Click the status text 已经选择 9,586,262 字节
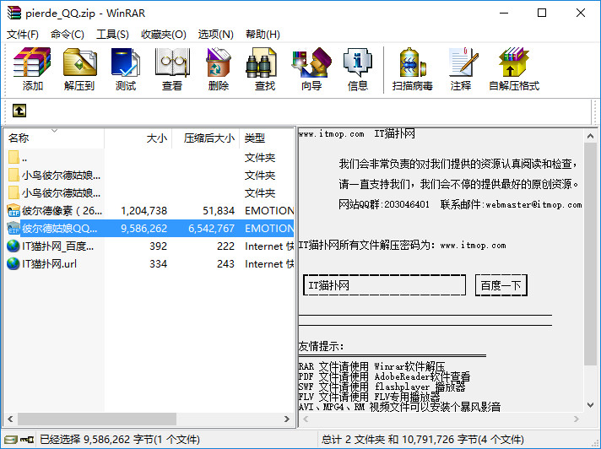The image size is (601, 449). 120,440
